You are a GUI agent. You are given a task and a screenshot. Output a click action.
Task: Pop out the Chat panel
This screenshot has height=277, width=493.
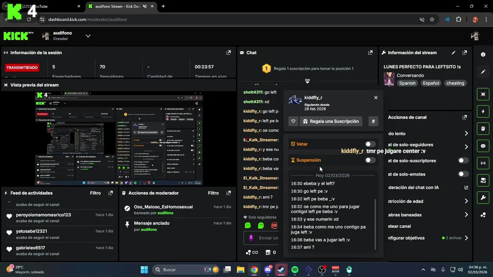[x=370, y=53]
